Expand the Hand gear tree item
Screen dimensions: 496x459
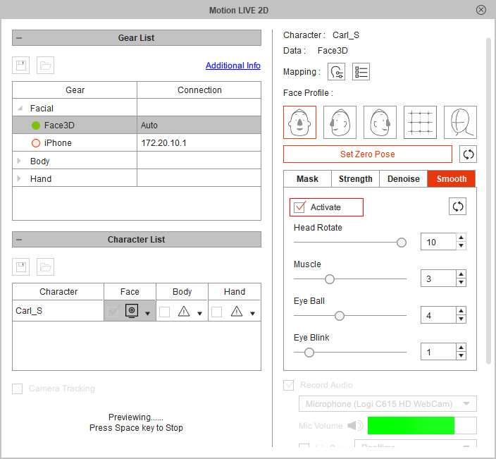tap(19, 178)
